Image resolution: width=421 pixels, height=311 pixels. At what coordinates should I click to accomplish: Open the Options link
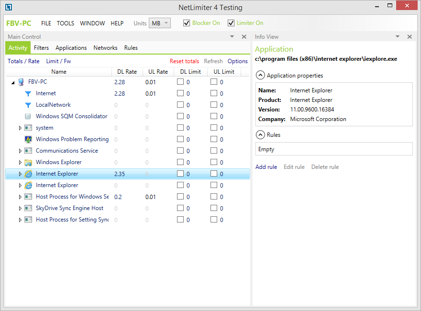coord(238,61)
